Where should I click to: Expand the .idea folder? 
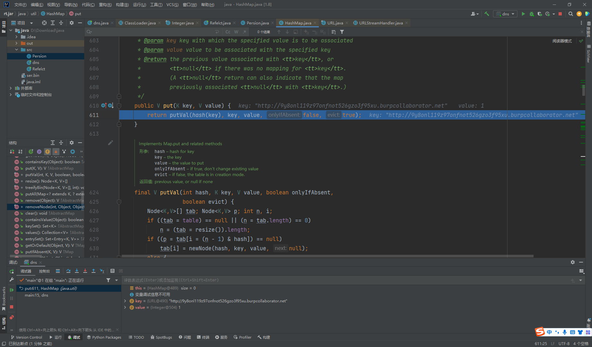coord(16,37)
